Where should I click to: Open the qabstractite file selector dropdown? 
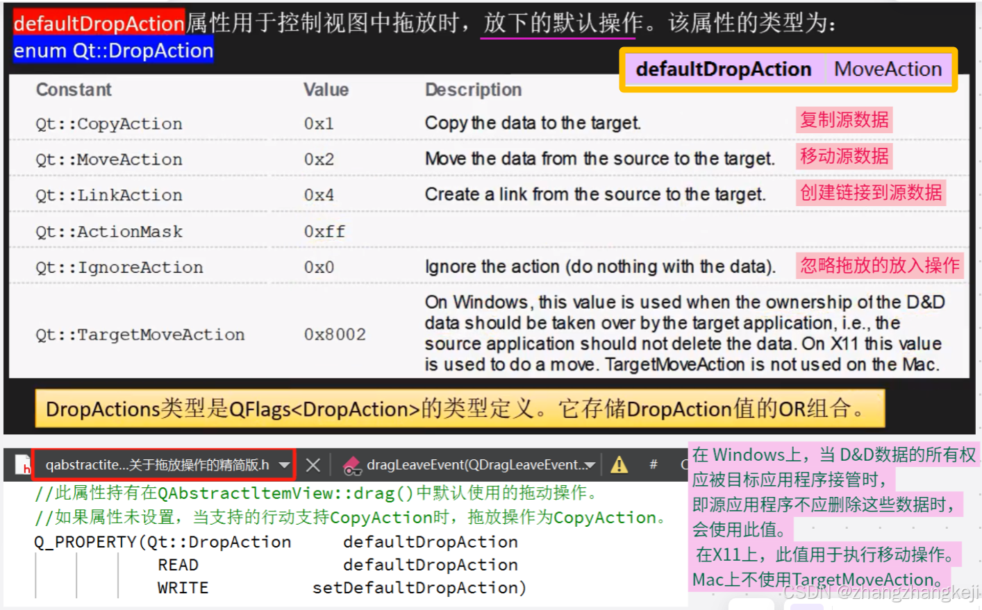[284, 465]
